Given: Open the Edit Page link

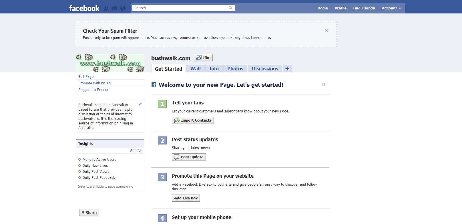Looking at the screenshot, I should pyautogui.click(x=86, y=76).
